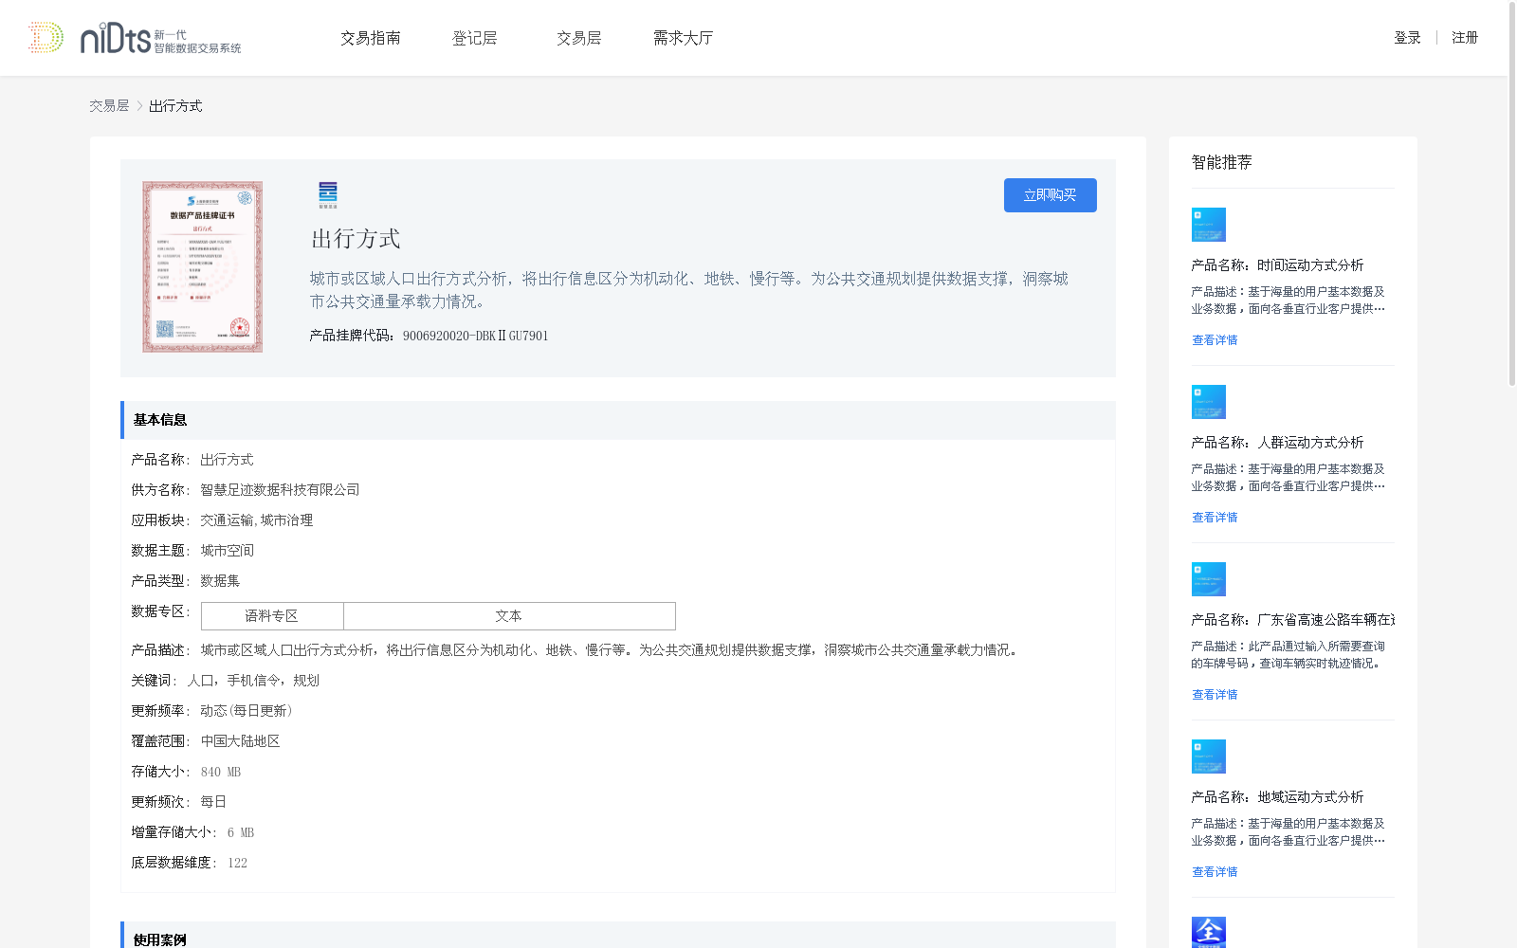The height and width of the screenshot is (948, 1517).
Task: Click the niDts site logo
Action: point(135,38)
